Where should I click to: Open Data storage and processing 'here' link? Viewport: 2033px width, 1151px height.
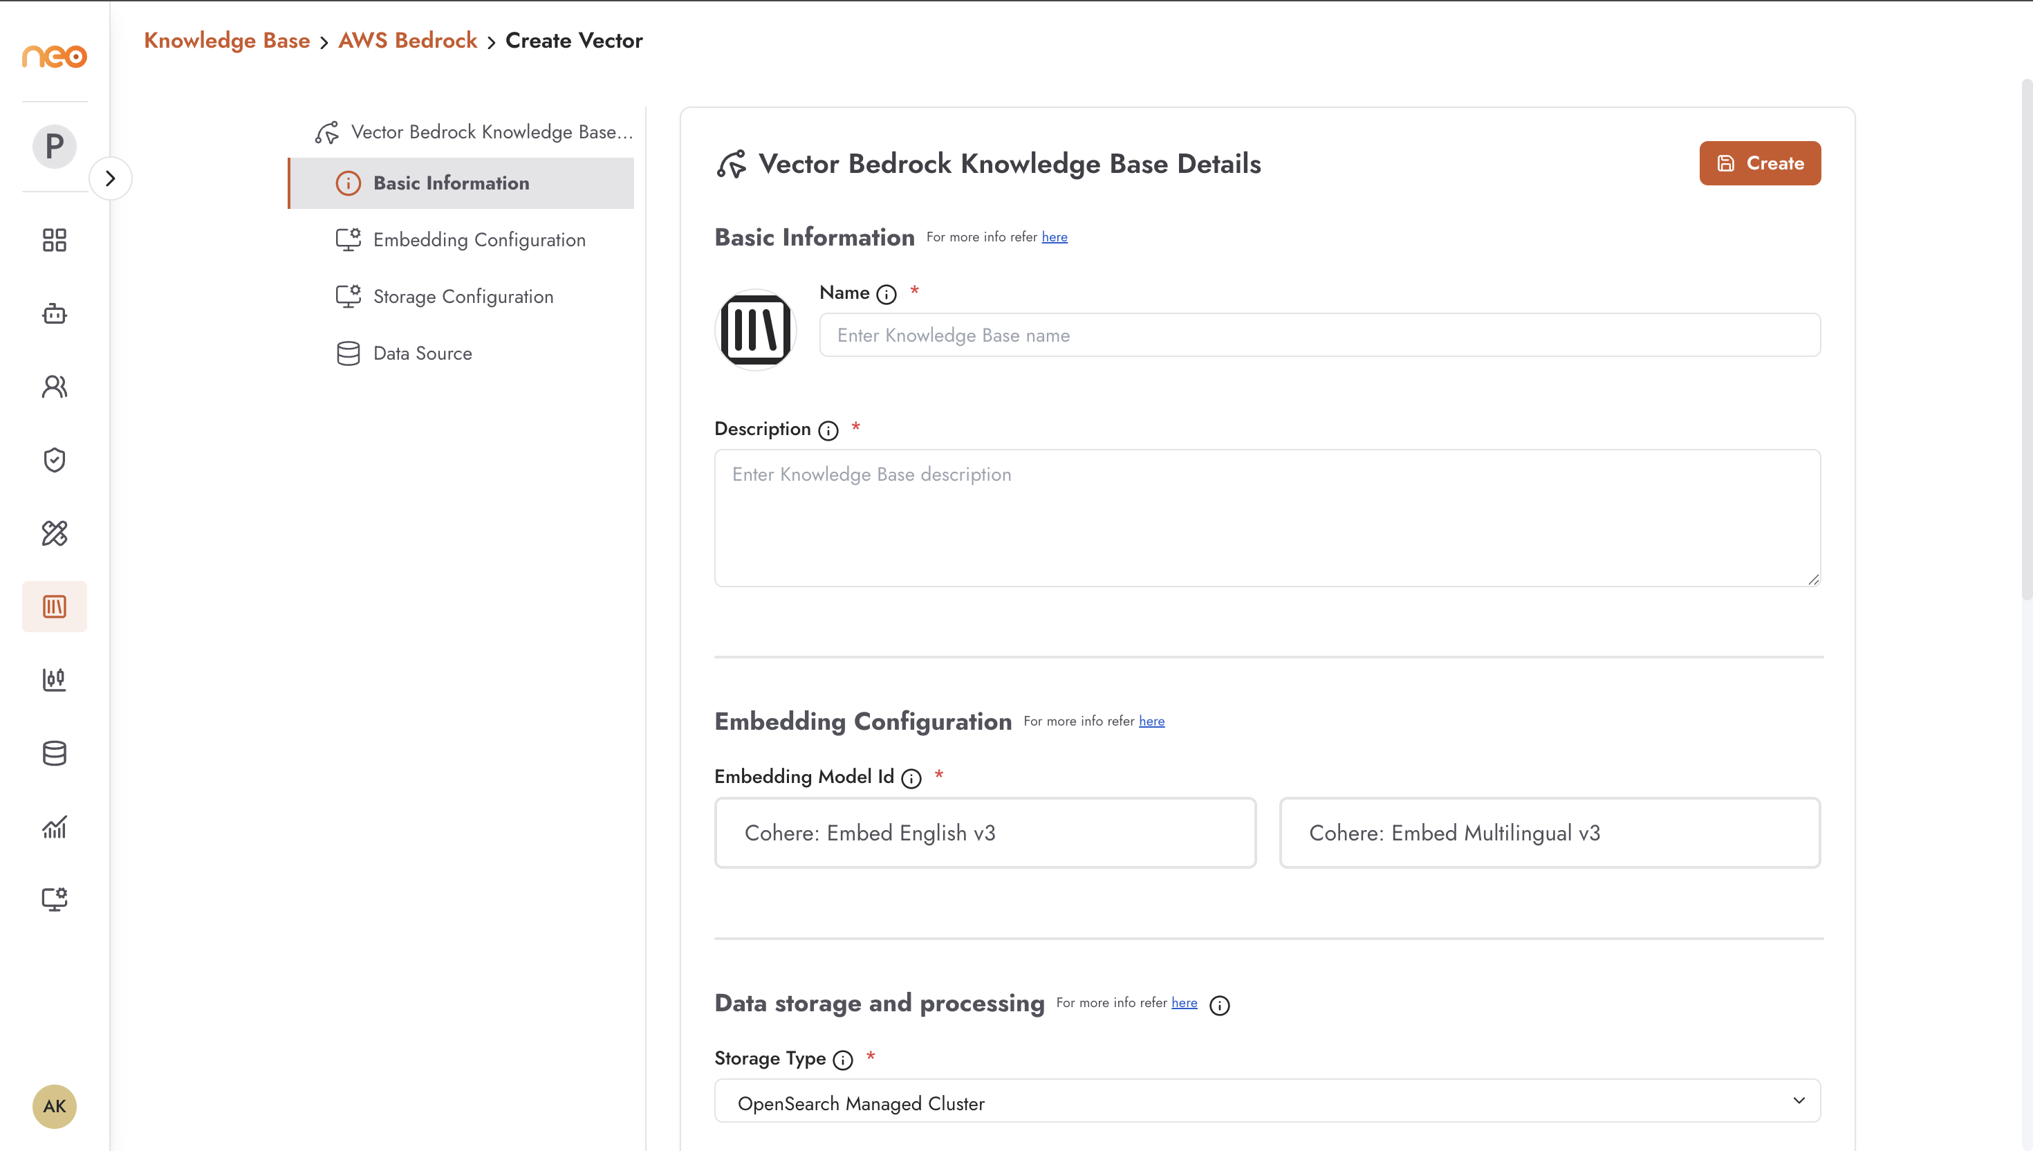[x=1184, y=1002]
